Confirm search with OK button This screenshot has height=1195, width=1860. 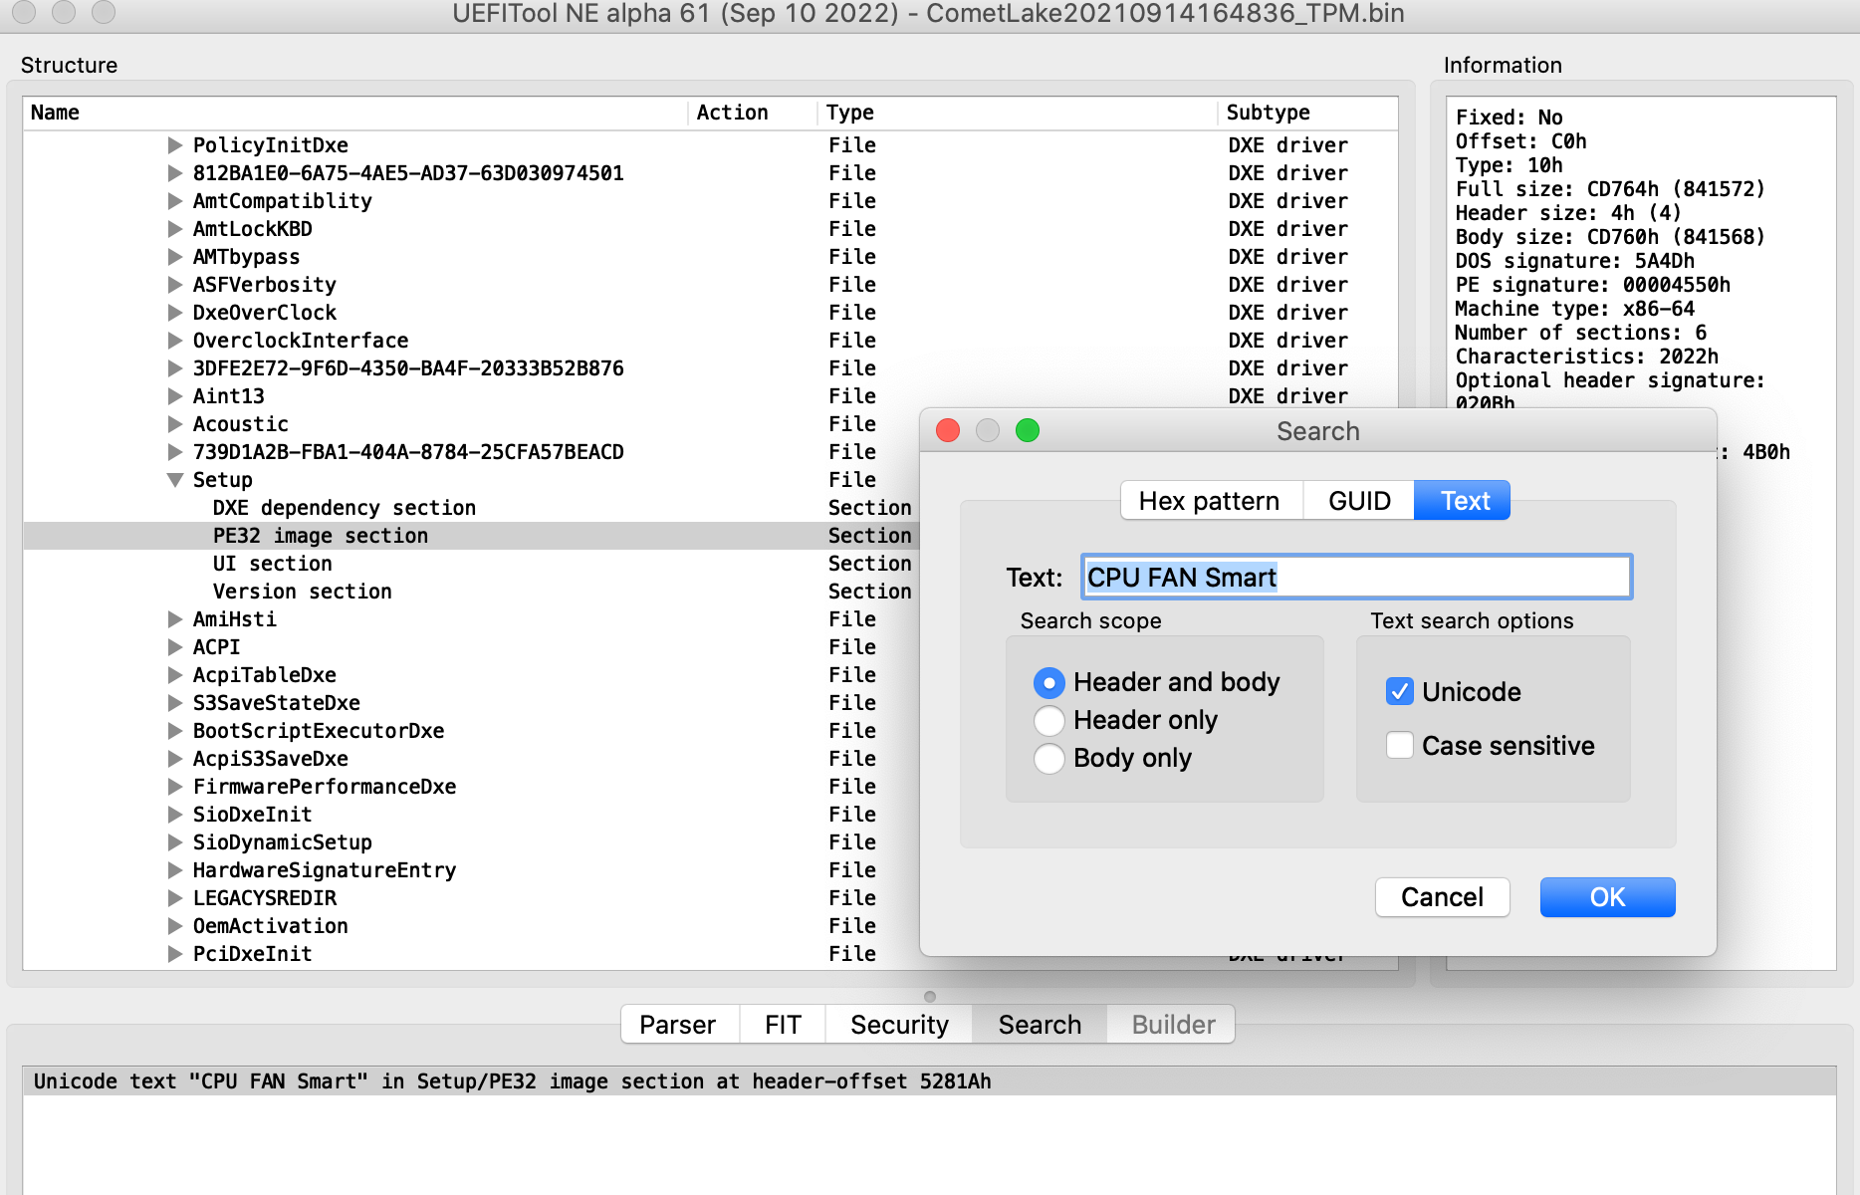[1607, 897]
